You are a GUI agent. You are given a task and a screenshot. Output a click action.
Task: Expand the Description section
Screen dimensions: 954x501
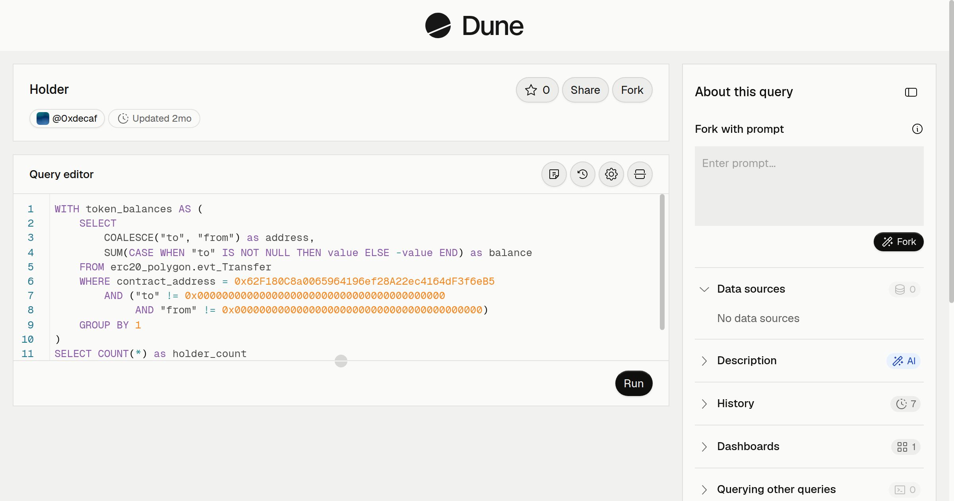(x=704, y=361)
